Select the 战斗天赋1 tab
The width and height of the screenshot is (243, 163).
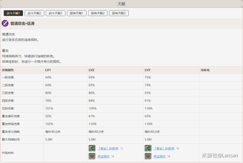[13, 13]
